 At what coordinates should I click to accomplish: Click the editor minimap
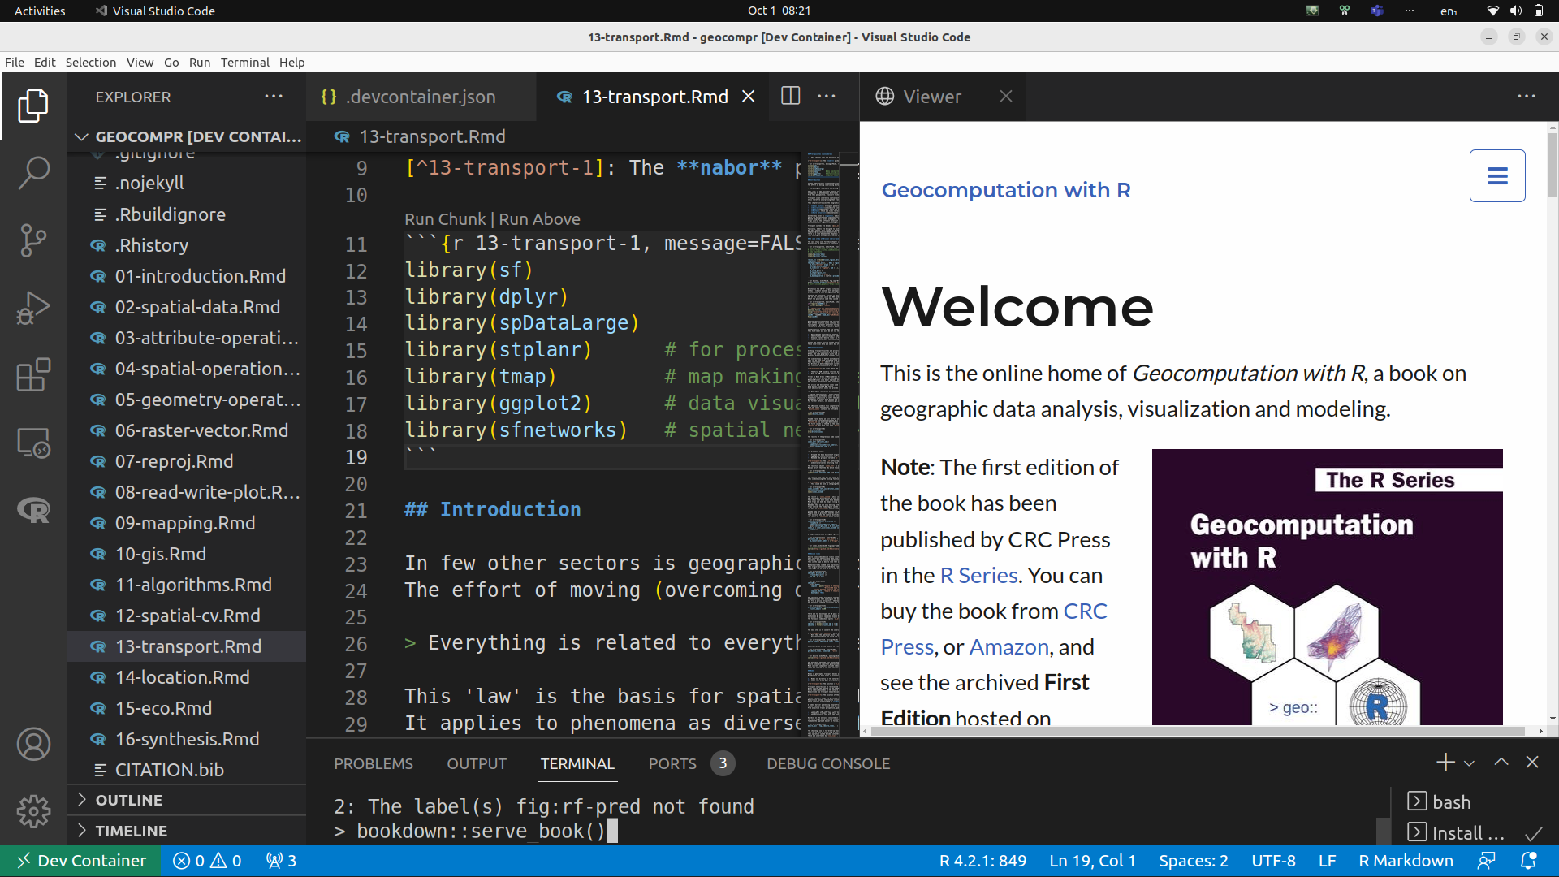(823, 443)
